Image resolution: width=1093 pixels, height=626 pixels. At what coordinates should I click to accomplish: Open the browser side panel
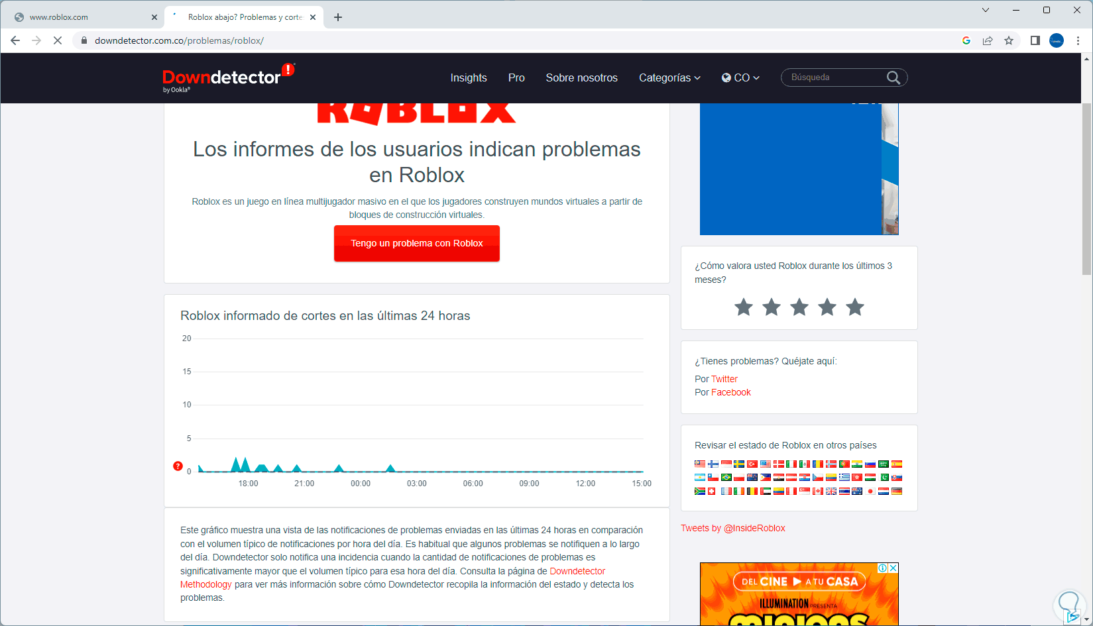(x=1035, y=40)
